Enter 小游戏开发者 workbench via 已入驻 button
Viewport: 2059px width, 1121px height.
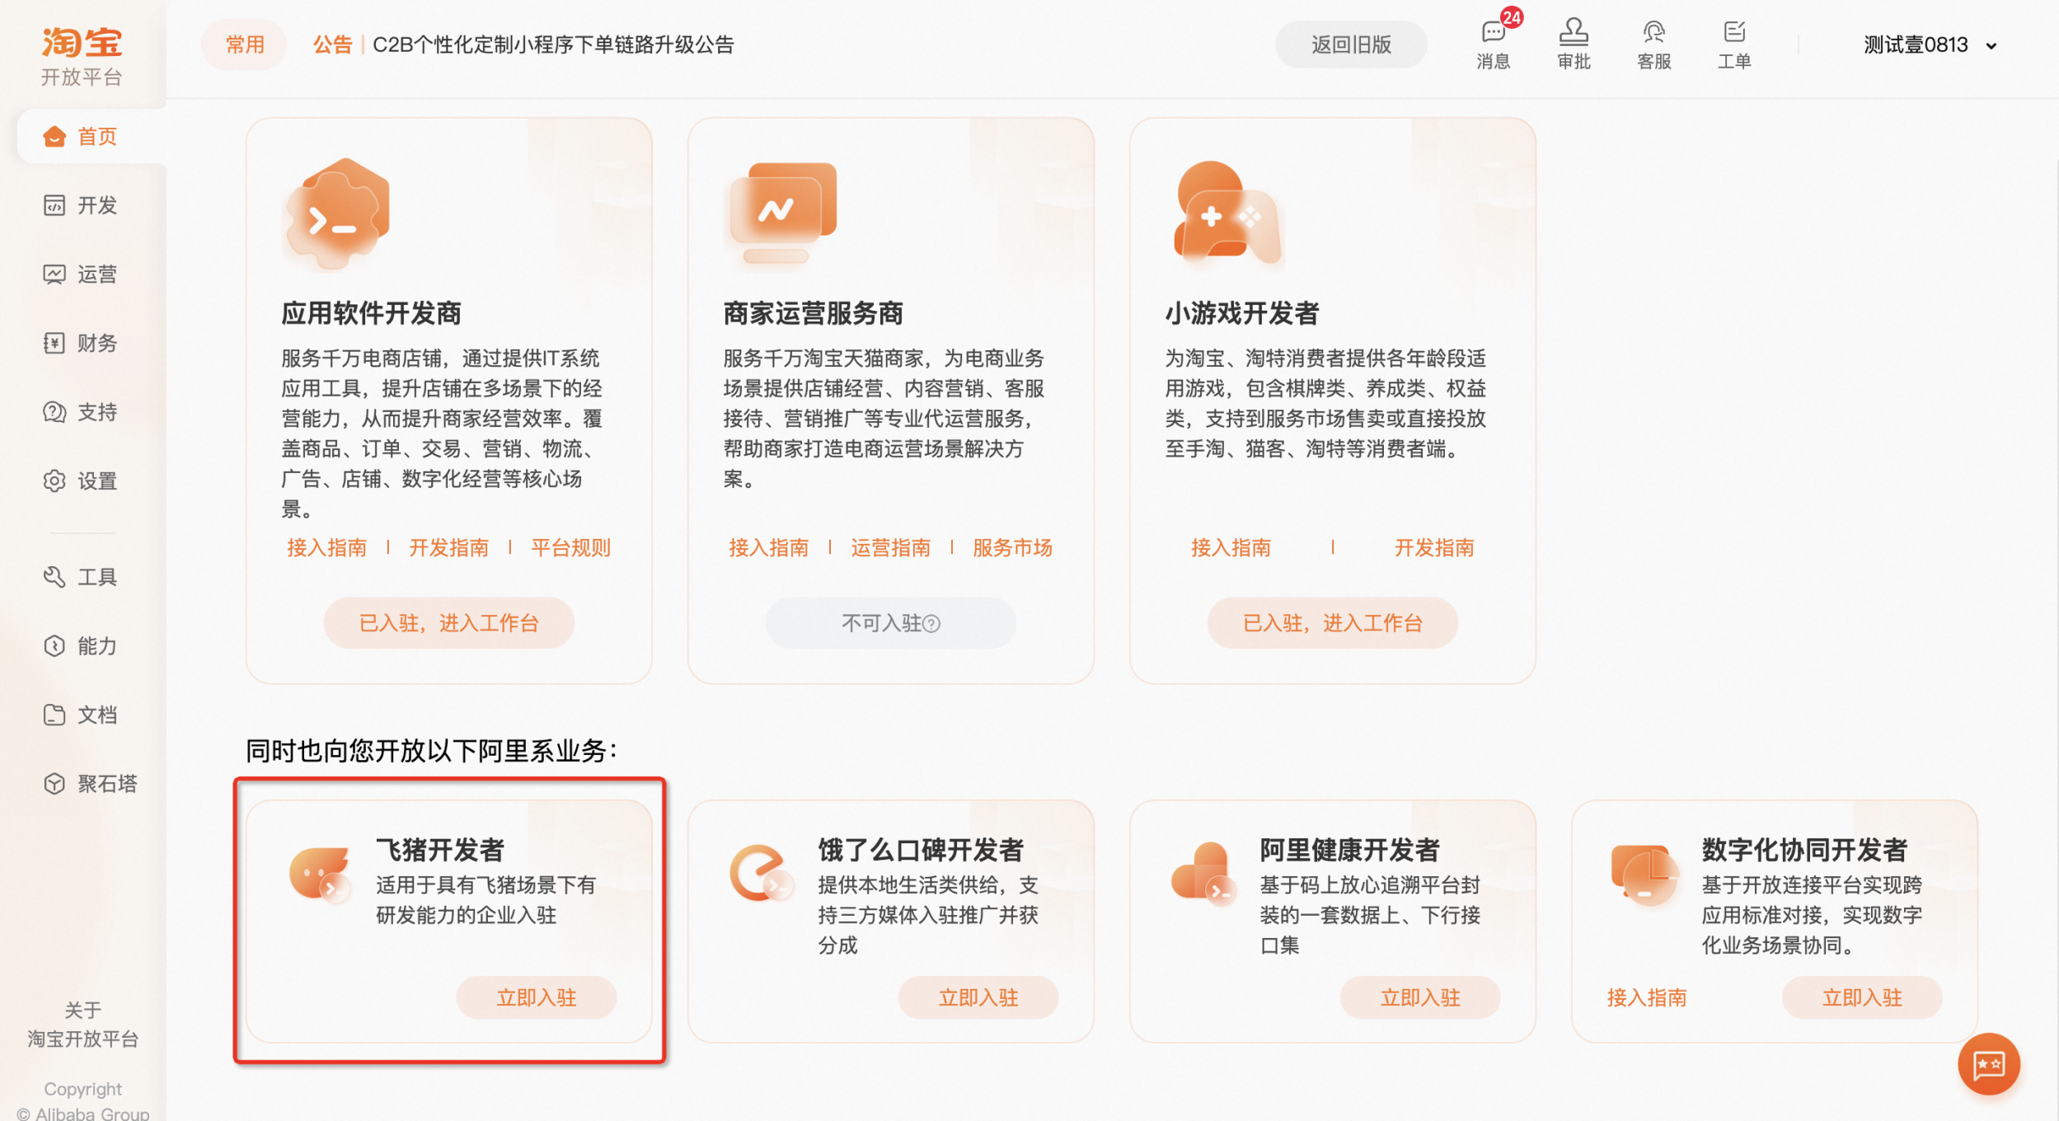[x=1332, y=623]
